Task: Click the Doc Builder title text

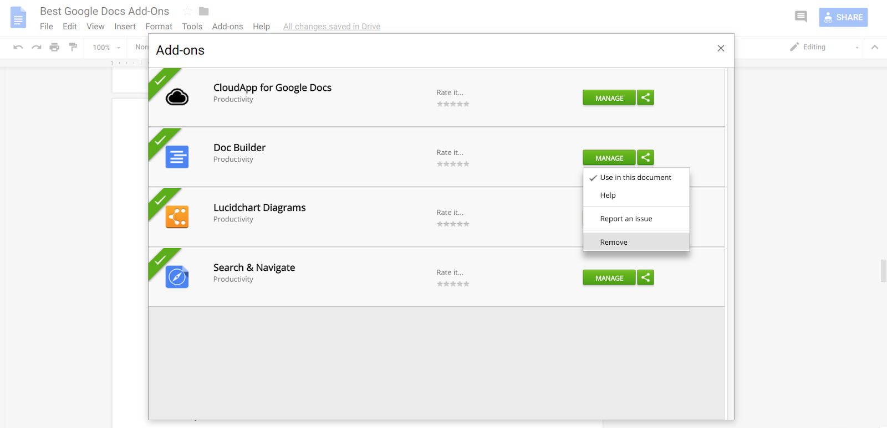Action: 239,148
